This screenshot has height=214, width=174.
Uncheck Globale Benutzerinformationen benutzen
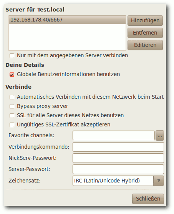pos(12,75)
